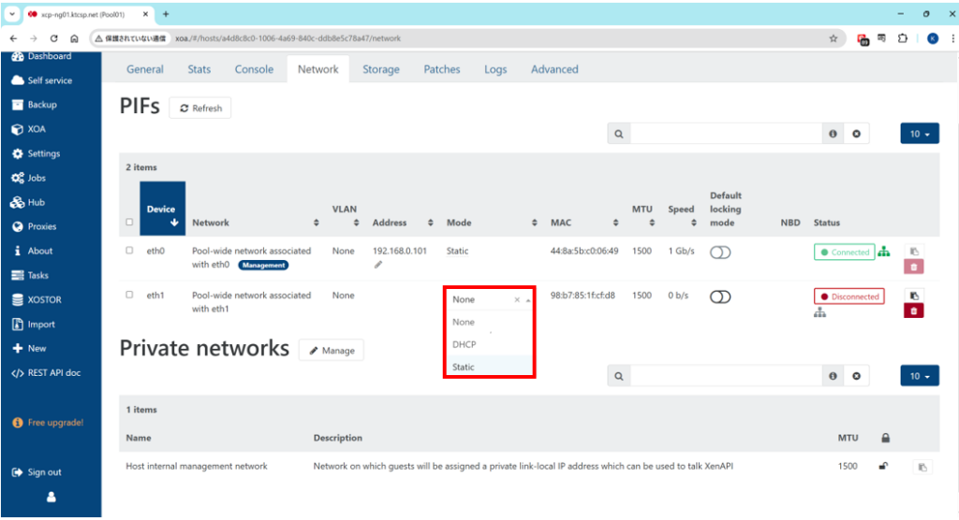Open Proxies from the sidebar

(x=41, y=227)
